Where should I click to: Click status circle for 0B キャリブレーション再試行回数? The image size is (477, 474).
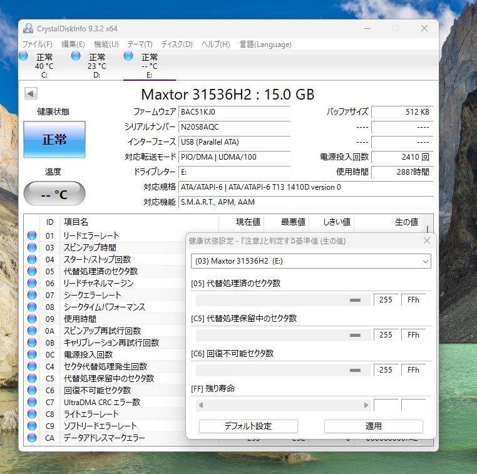tap(32, 343)
